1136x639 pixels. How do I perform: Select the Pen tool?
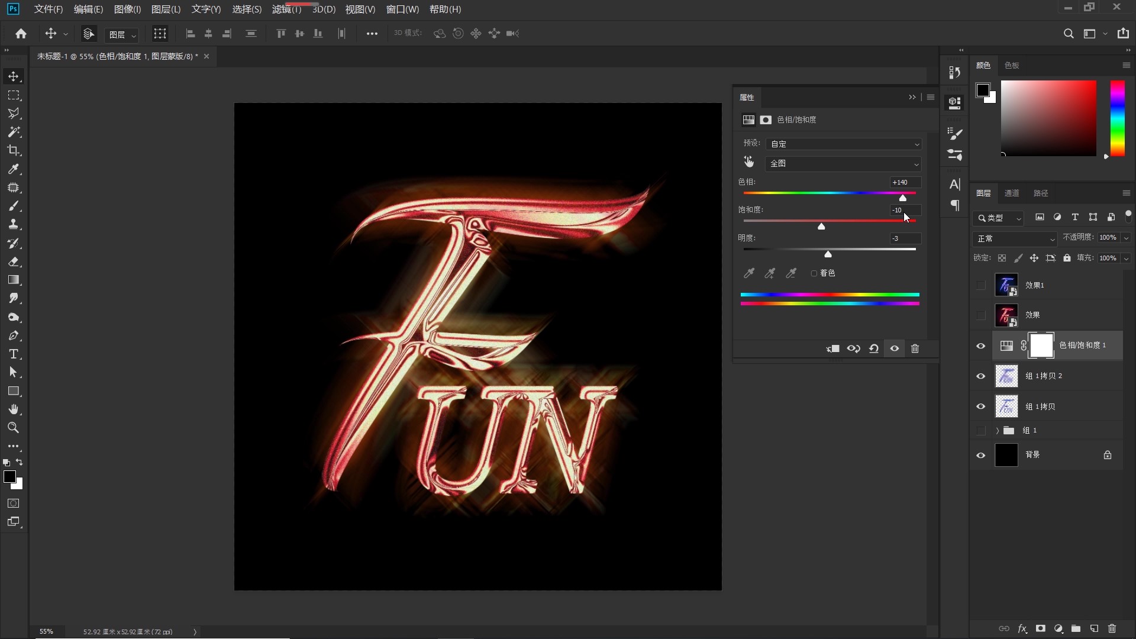[14, 335]
